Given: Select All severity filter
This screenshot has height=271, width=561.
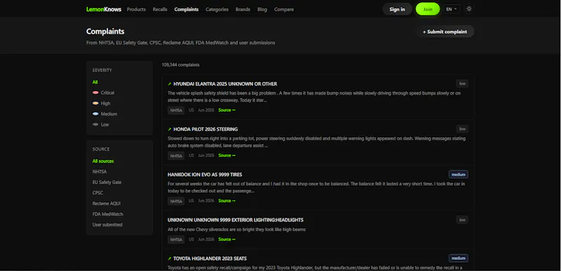Looking at the screenshot, I should 95,82.
